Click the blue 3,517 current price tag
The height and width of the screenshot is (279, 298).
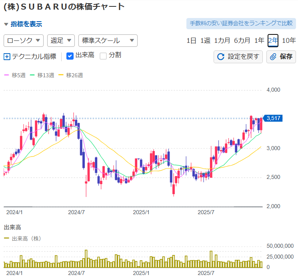click(x=274, y=118)
